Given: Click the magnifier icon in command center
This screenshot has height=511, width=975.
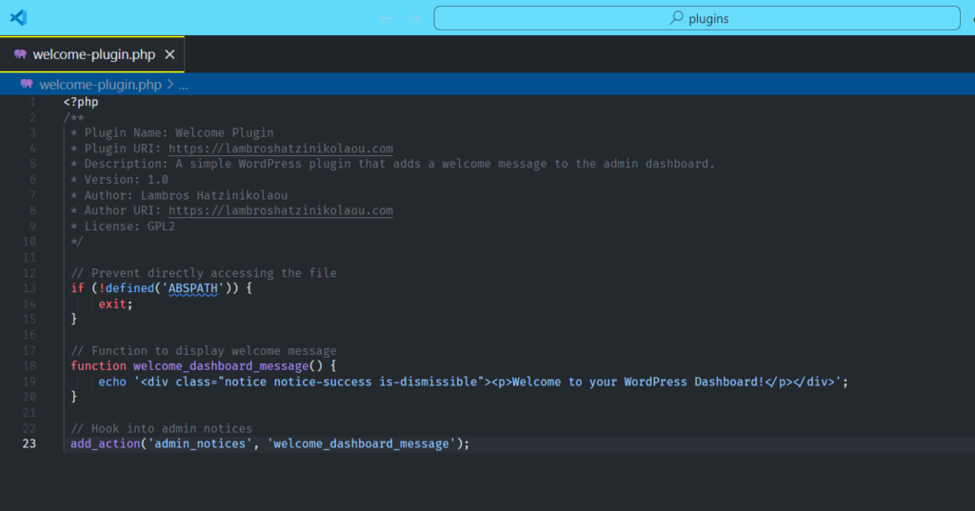Looking at the screenshot, I should coord(677,18).
